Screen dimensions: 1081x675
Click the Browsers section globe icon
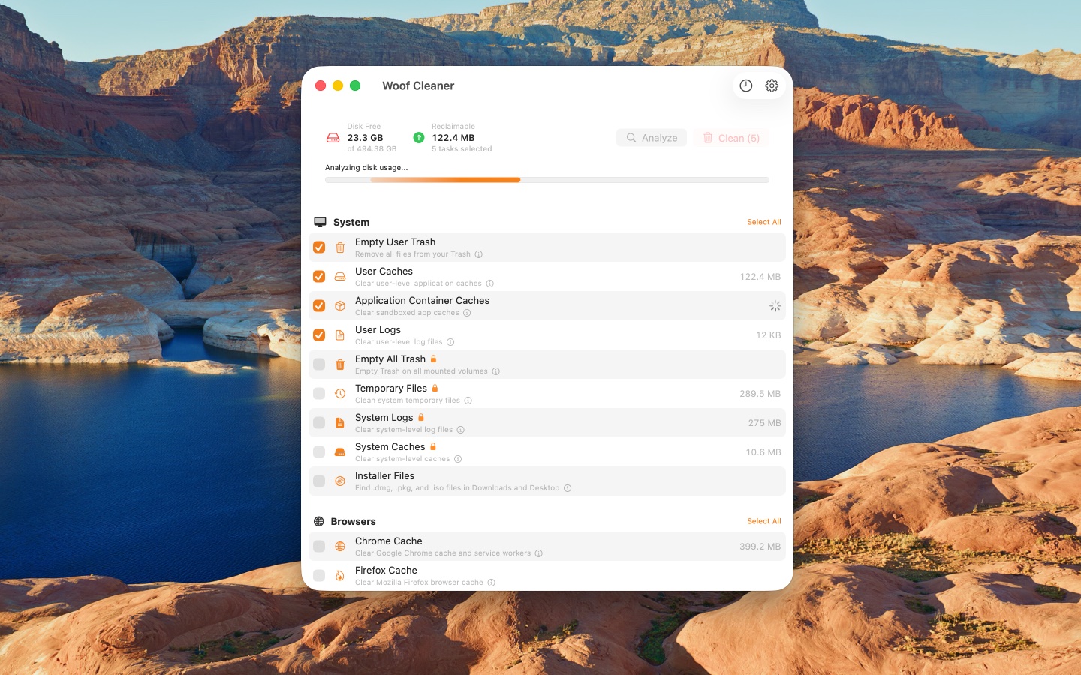coord(319,521)
